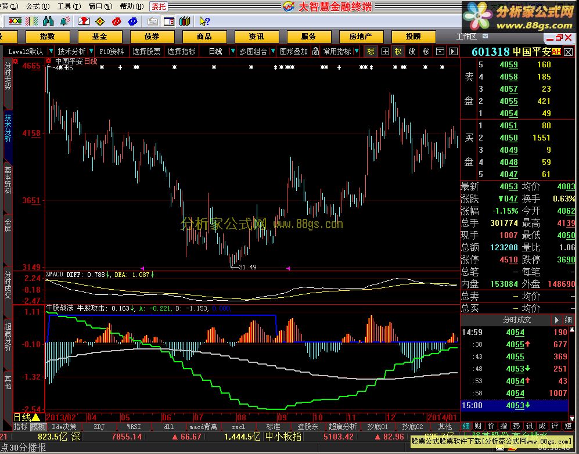Viewport: 579px width, 454px height.
Task: Switch to the Dde决策 tab
Action: tap(64, 427)
